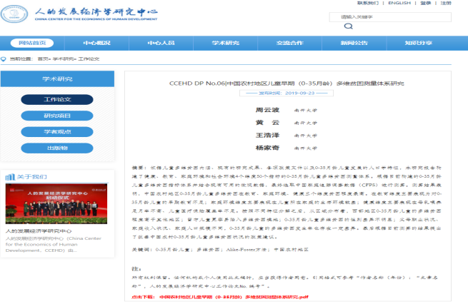Image resolution: width=468 pixels, height=304 pixels.
Task: Go to 网站首页 in navigation bar
Action: coord(31,43)
